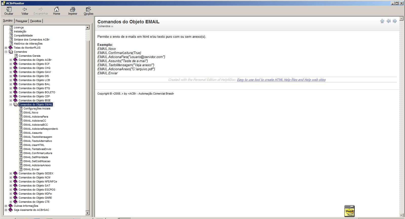Click the book icon of Comandos do Objeto SAT
Viewport: 405px width, 219px height.
coord(15,186)
